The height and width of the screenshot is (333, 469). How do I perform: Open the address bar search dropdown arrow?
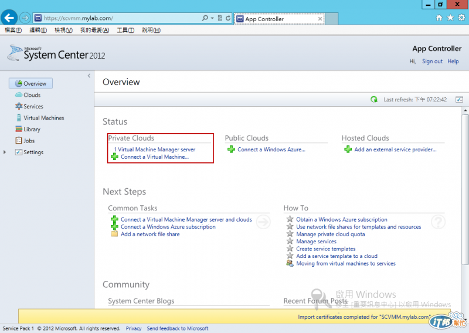(x=212, y=18)
